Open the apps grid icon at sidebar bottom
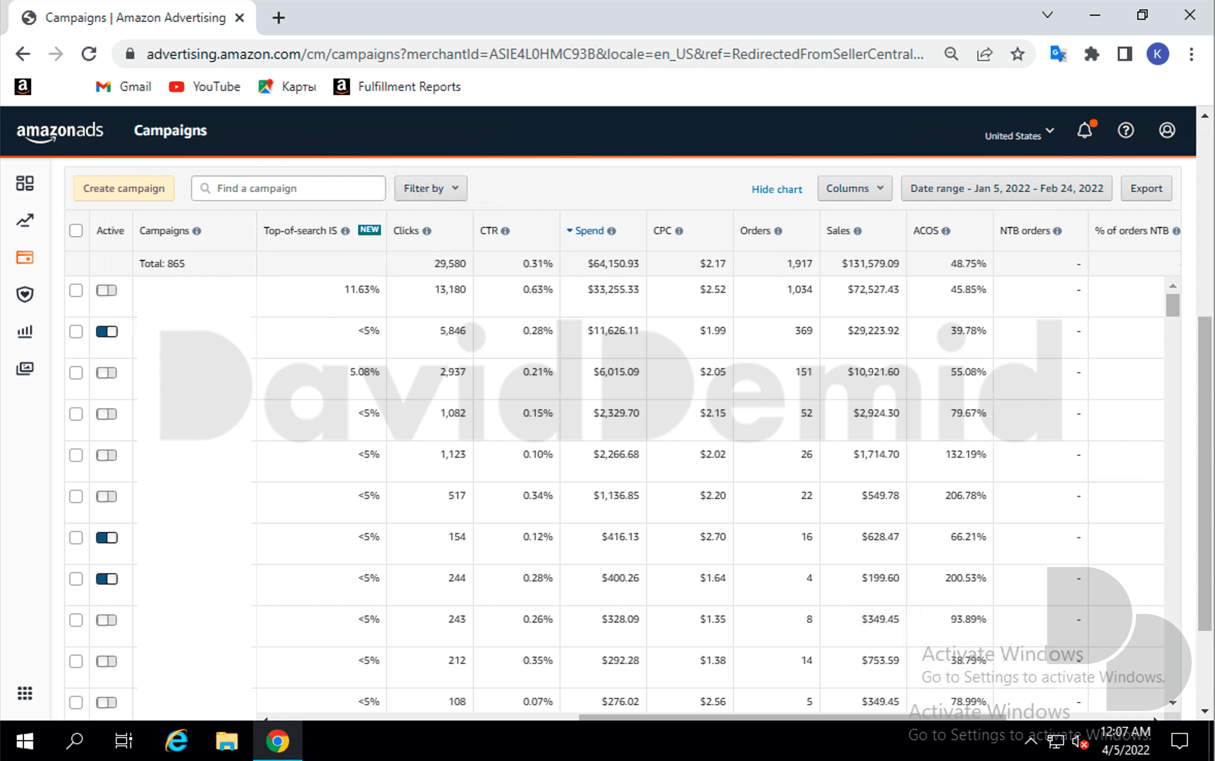The image size is (1215, 761). click(25, 693)
